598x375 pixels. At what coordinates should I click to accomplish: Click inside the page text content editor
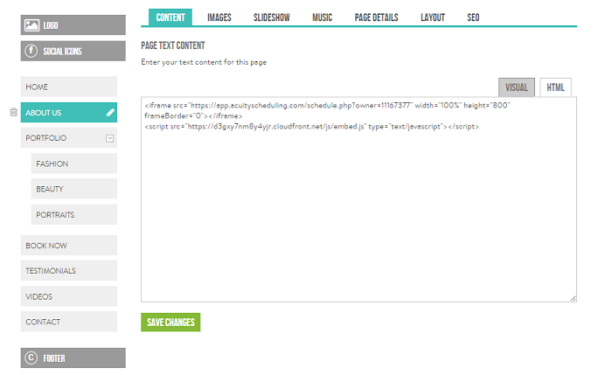click(358, 210)
